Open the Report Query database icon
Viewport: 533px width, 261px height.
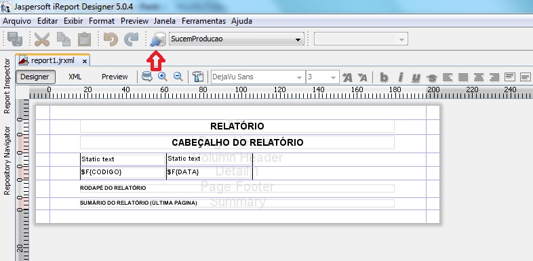pyautogui.click(x=147, y=77)
